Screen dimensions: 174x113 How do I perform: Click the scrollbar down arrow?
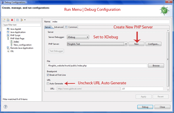tap(168, 90)
